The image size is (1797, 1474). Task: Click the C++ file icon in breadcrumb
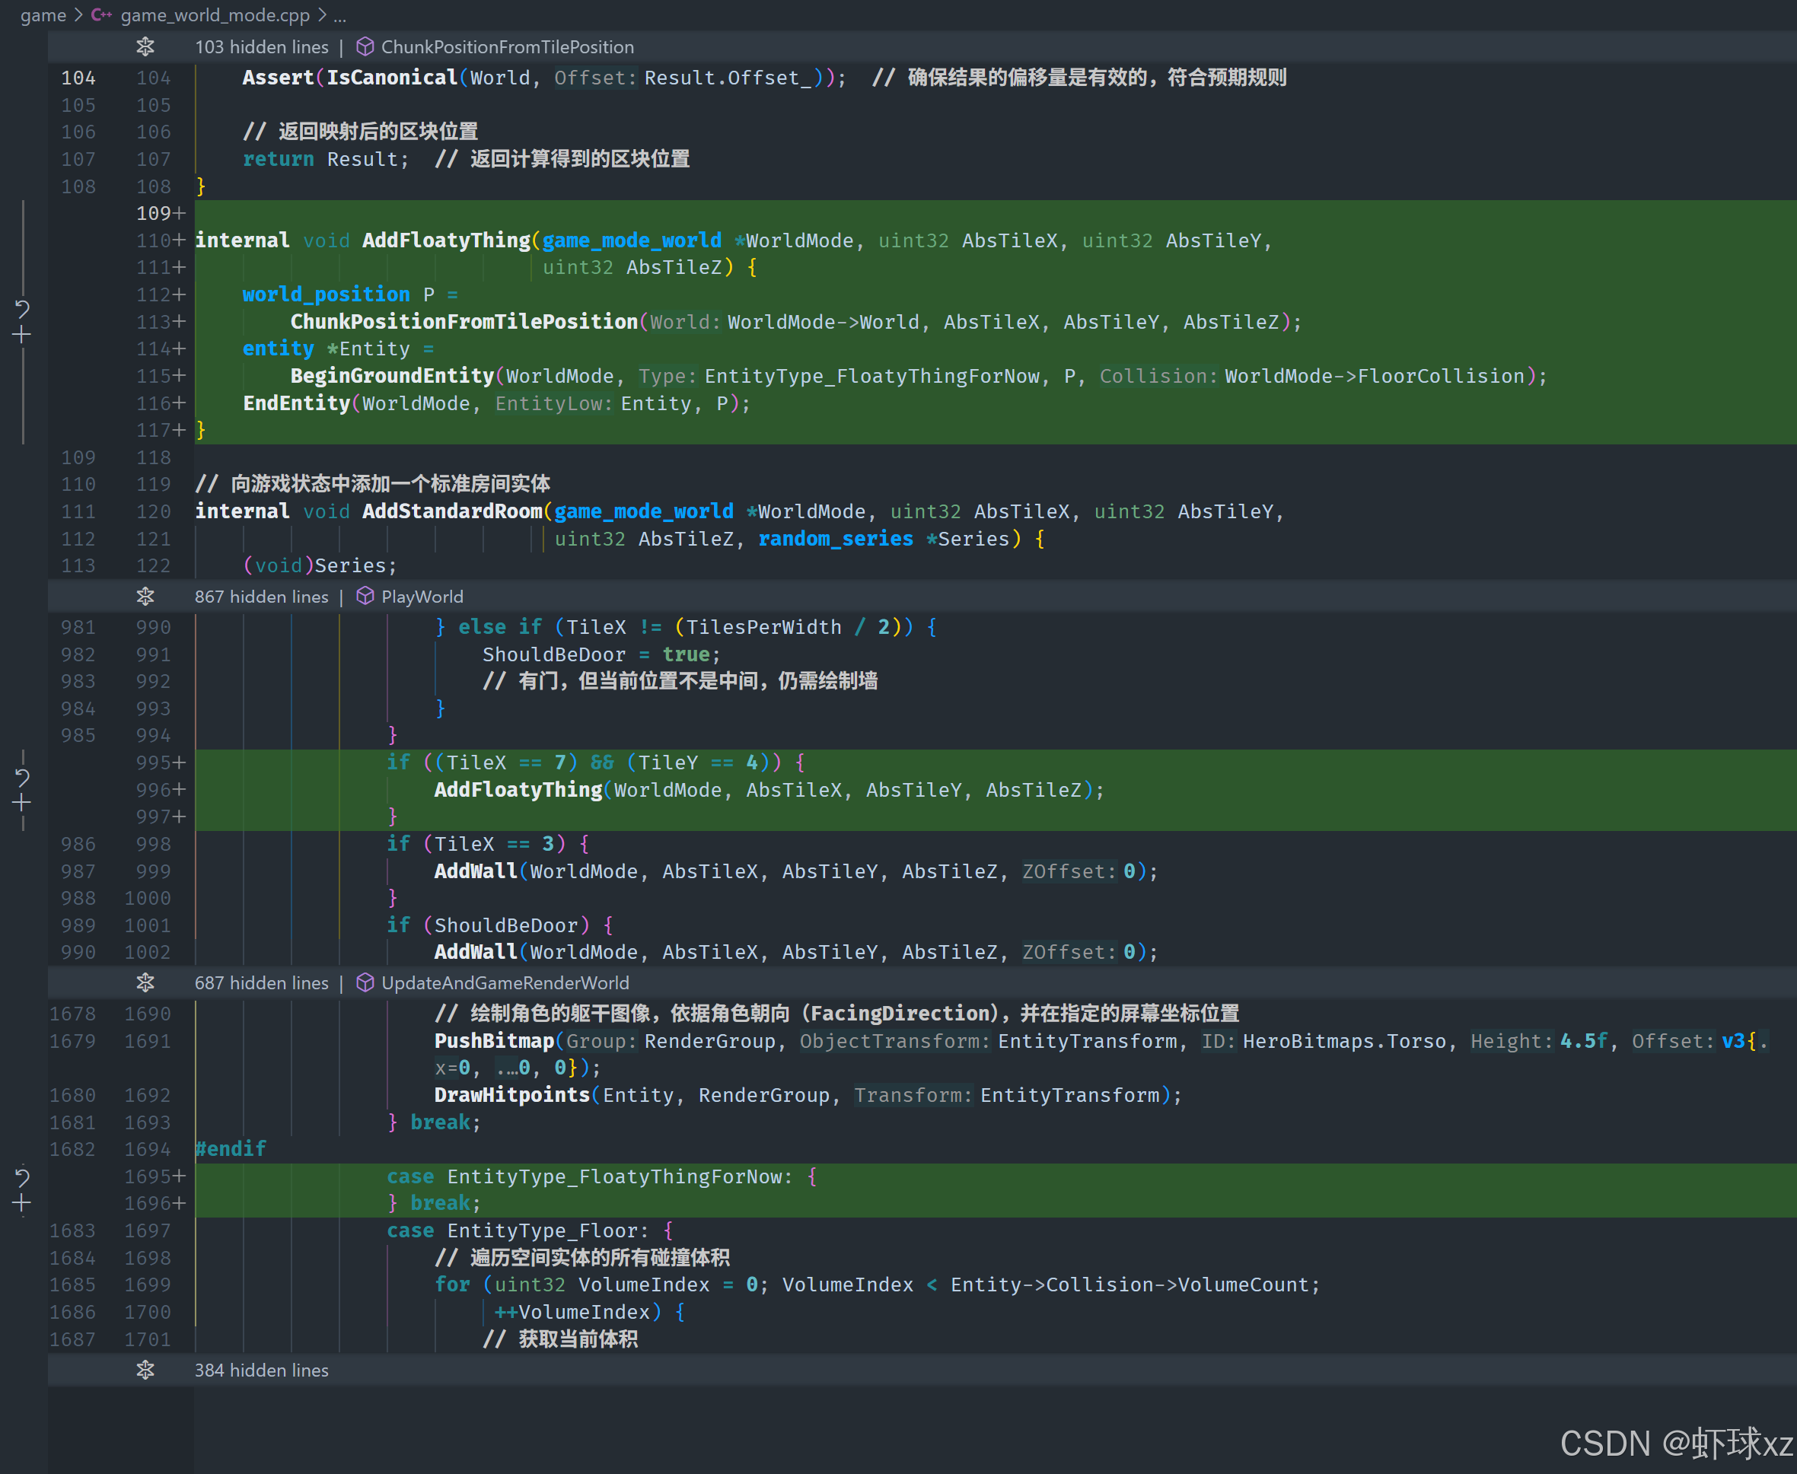102,14
